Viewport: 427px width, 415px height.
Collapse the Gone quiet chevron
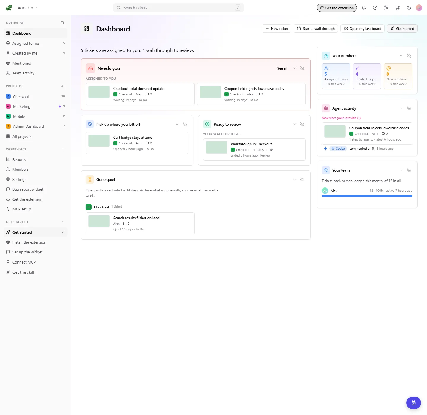(294, 180)
